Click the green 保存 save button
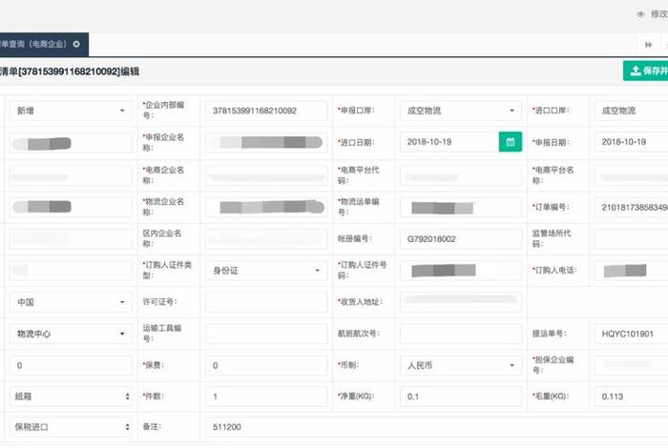This screenshot has height=448, width=668. point(646,71)
